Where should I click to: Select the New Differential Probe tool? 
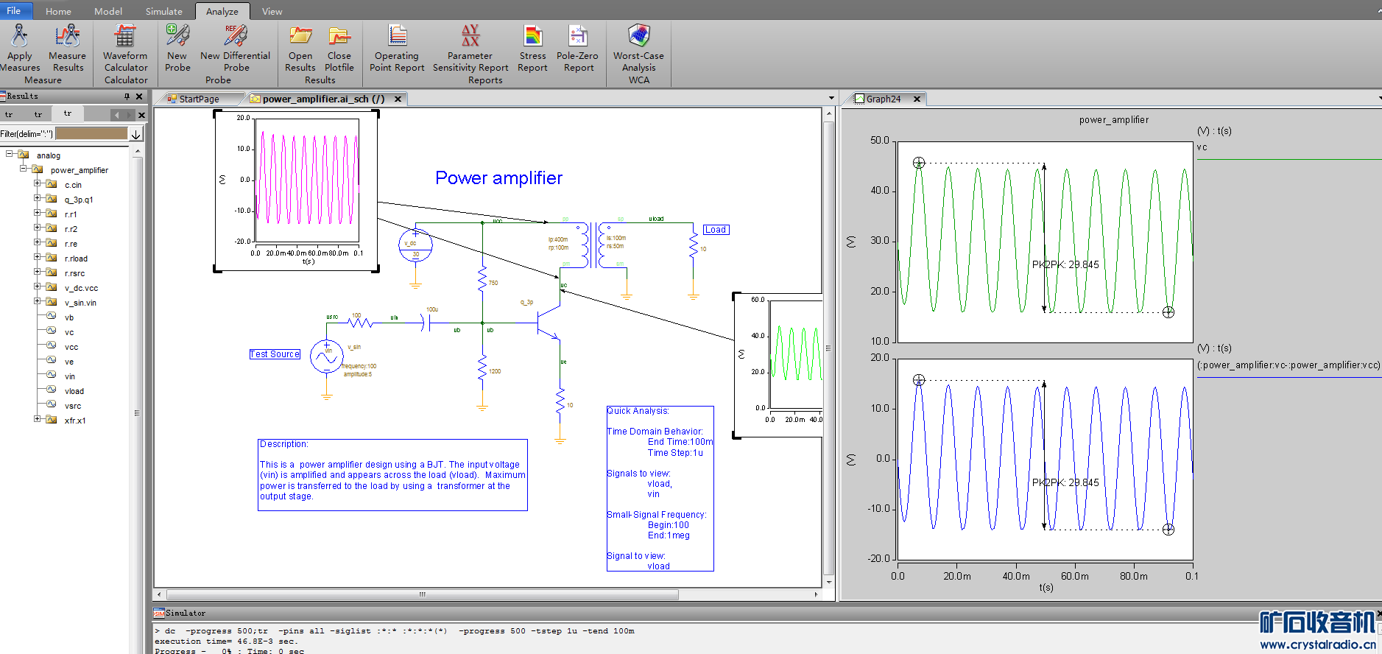(x=236, y=36)
